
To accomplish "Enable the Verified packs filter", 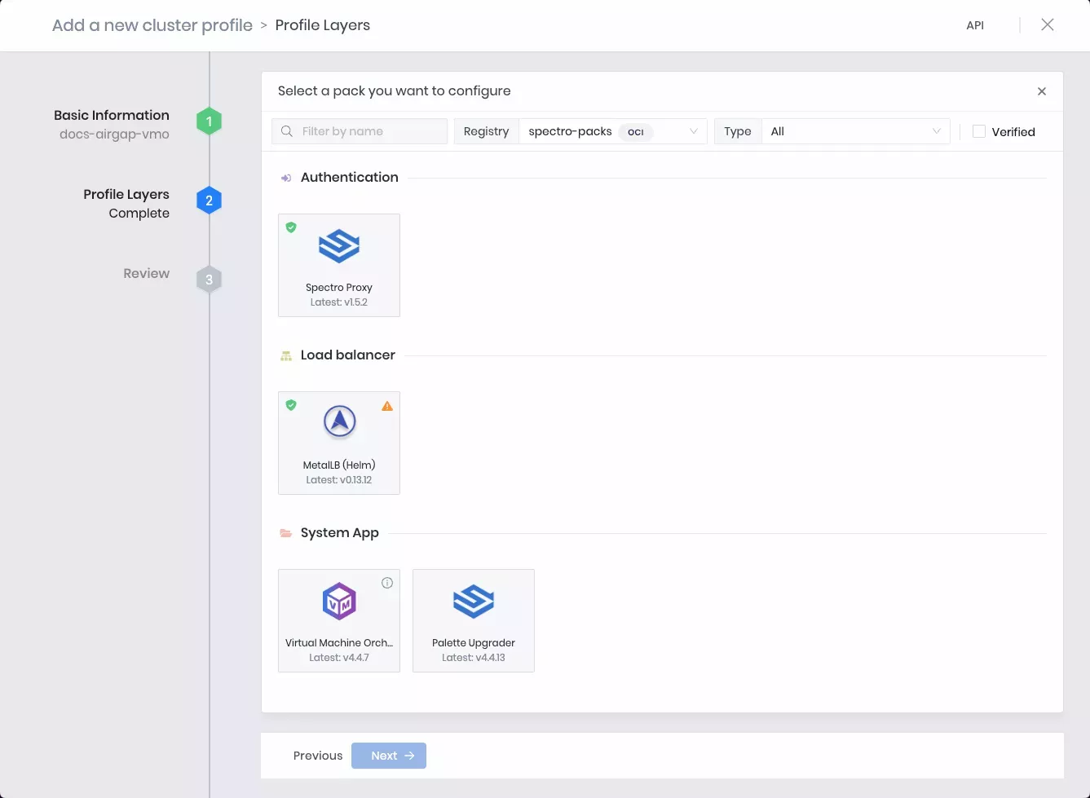I will coord(978,131).
